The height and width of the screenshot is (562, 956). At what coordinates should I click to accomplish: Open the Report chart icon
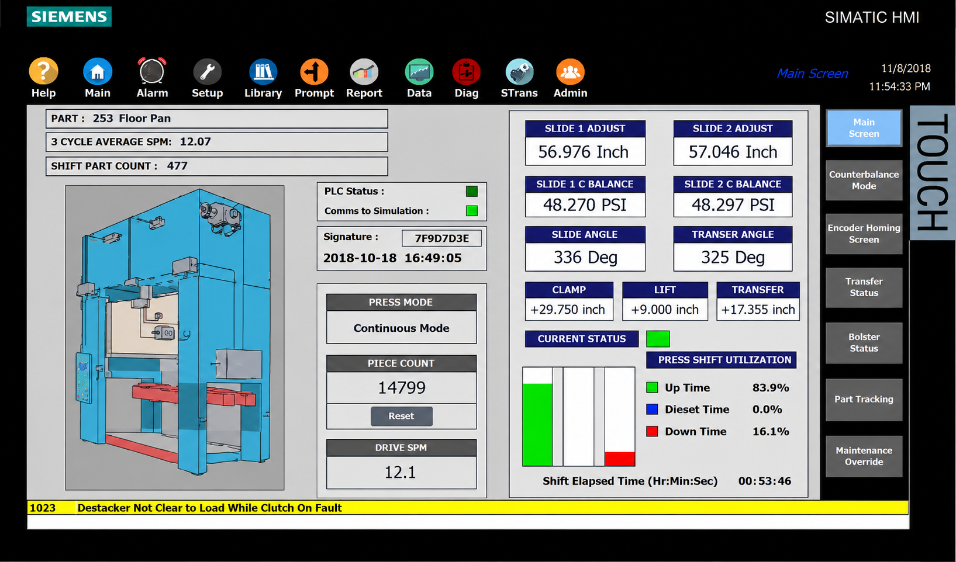364,72
